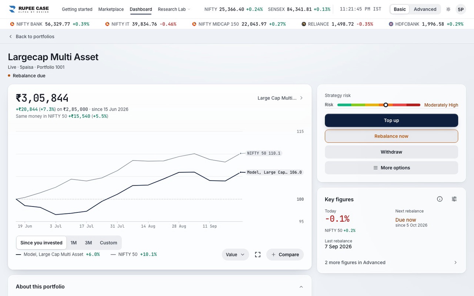Open the Key figures info icon
Viewport: 474px width, 296px height.
click(440, 199)
